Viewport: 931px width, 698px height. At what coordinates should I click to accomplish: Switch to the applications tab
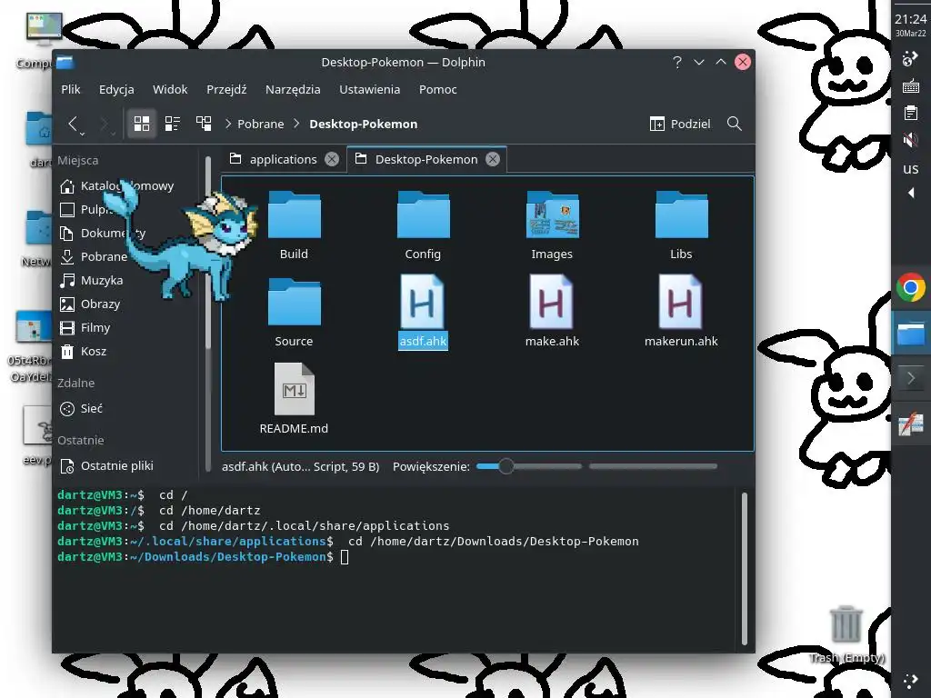[284, 159]
